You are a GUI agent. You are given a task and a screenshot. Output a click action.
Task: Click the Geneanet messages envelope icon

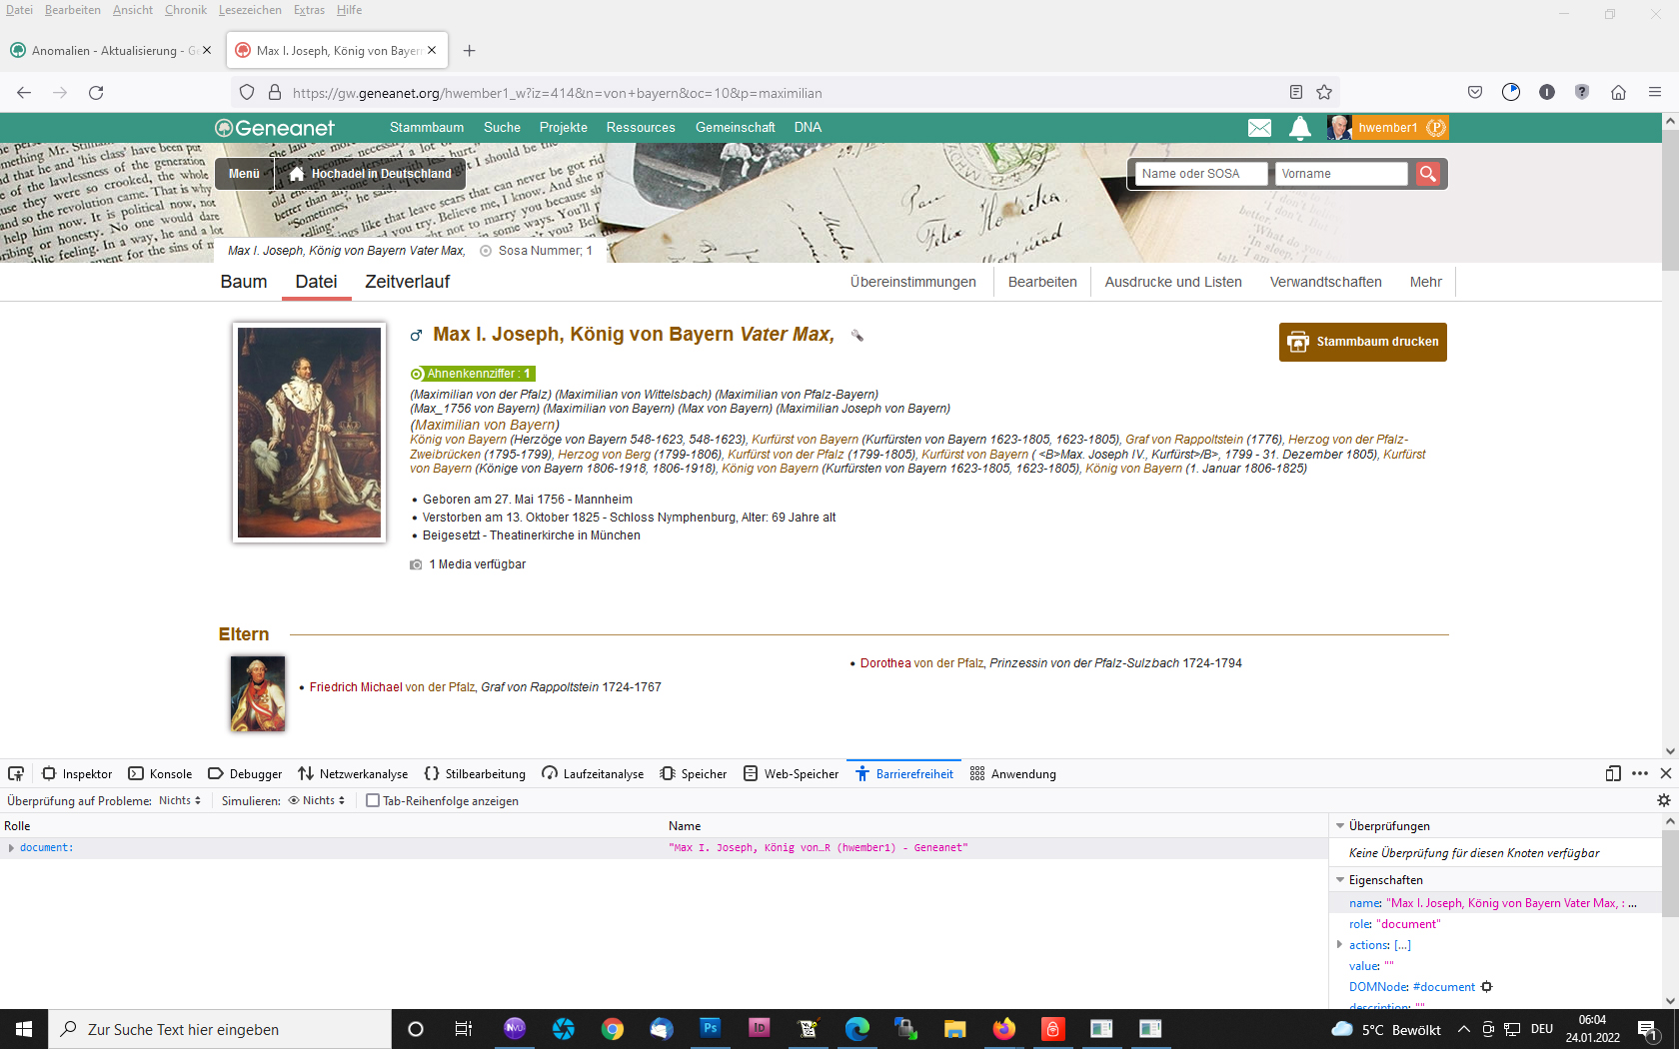[1259, 128]
